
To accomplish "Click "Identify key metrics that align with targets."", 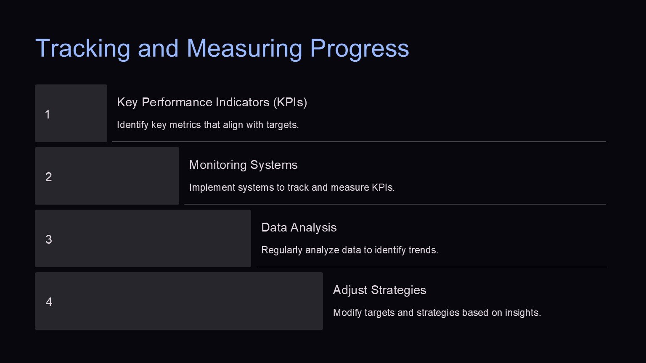I will pos(208,125).
